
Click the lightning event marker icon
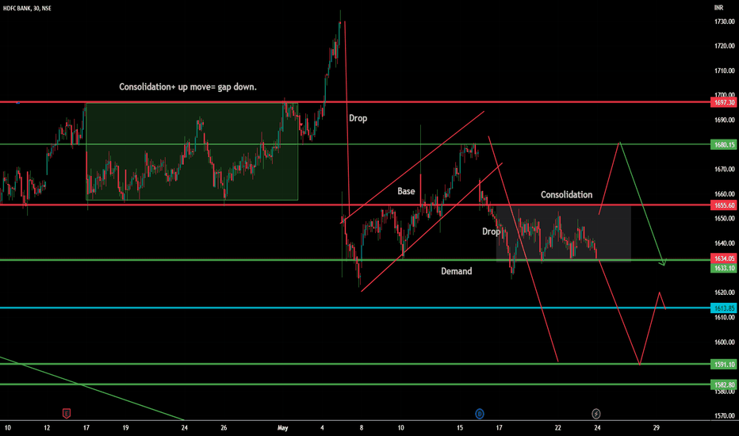[x=595, y=414]
